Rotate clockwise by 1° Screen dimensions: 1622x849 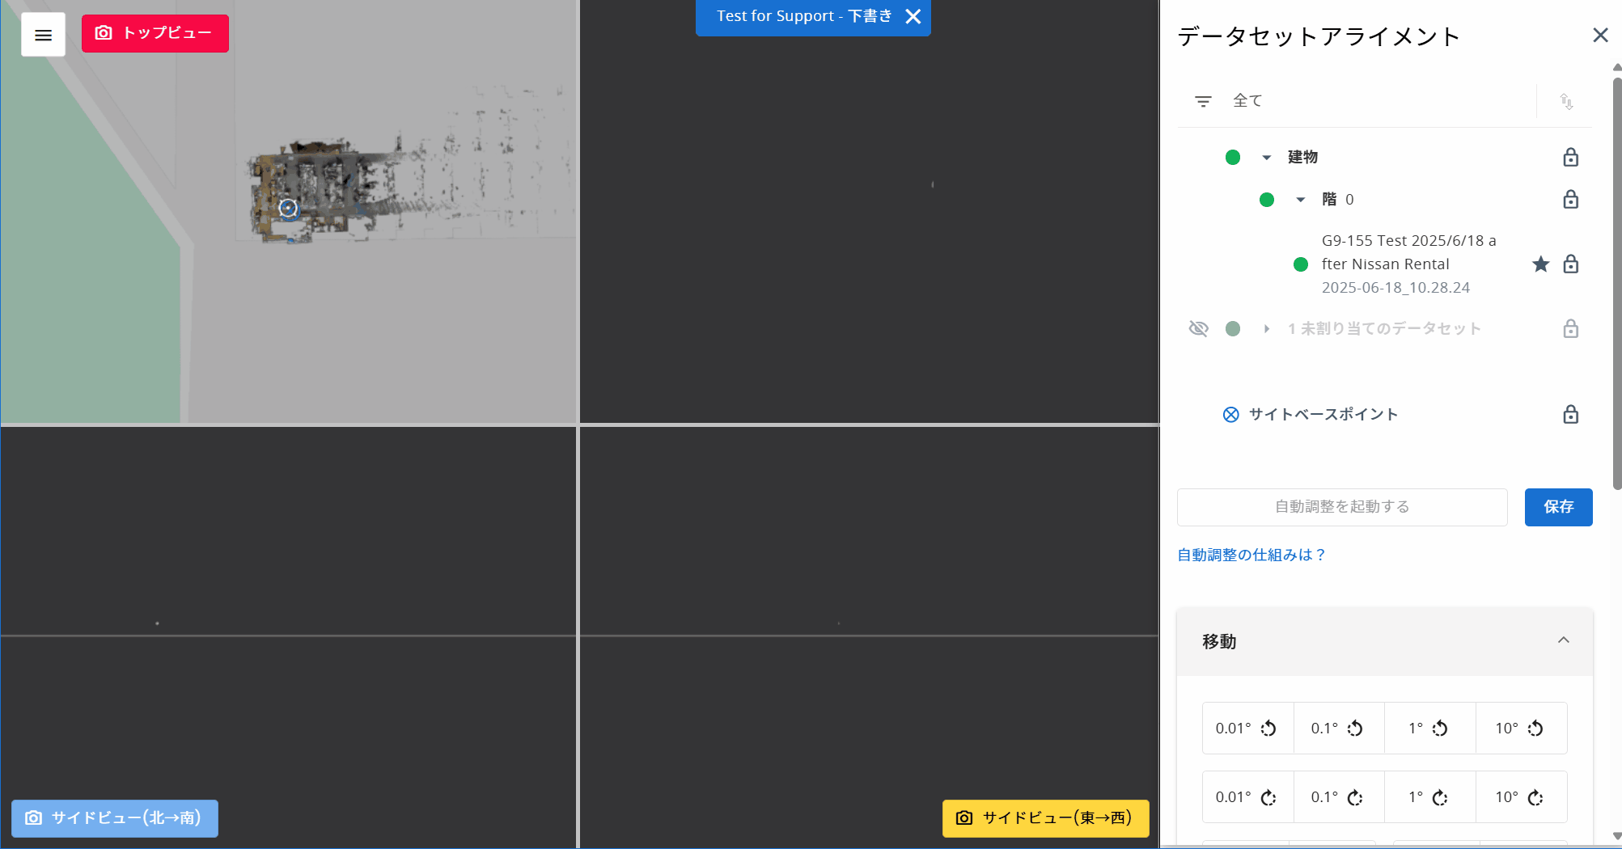1430,797
